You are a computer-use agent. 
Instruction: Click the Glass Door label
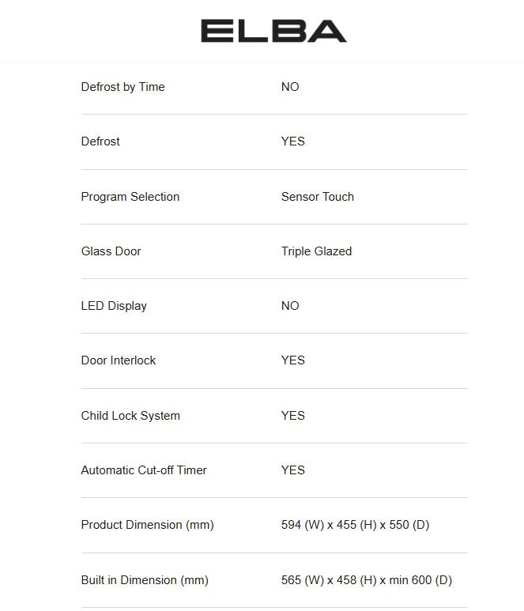[111, 251]
